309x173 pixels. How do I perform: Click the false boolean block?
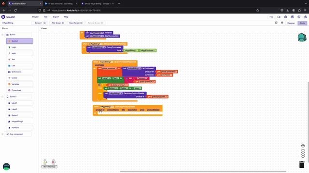point(138,88)
